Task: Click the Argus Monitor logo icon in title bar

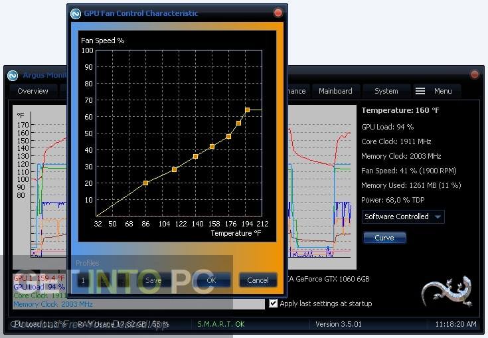Action: [x=13, y=75]
